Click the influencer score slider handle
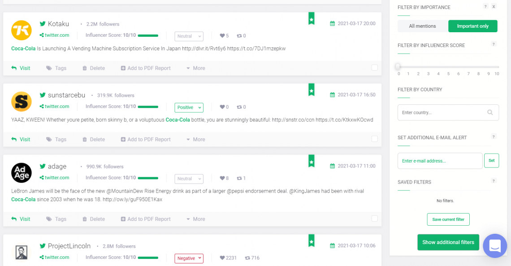Viewport: 511px width, 266px height. coord(398,67)
